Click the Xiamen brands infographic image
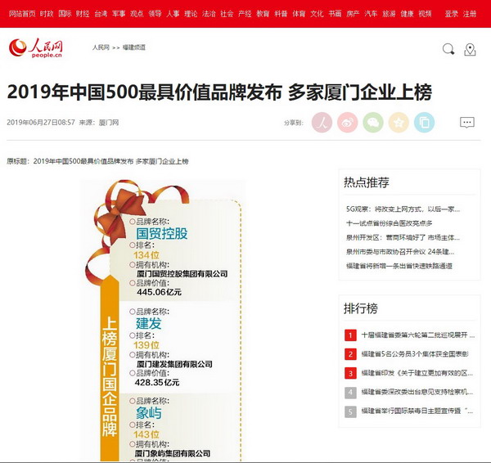491x463 pixels. pyautogui.click(x=162, y=321)
